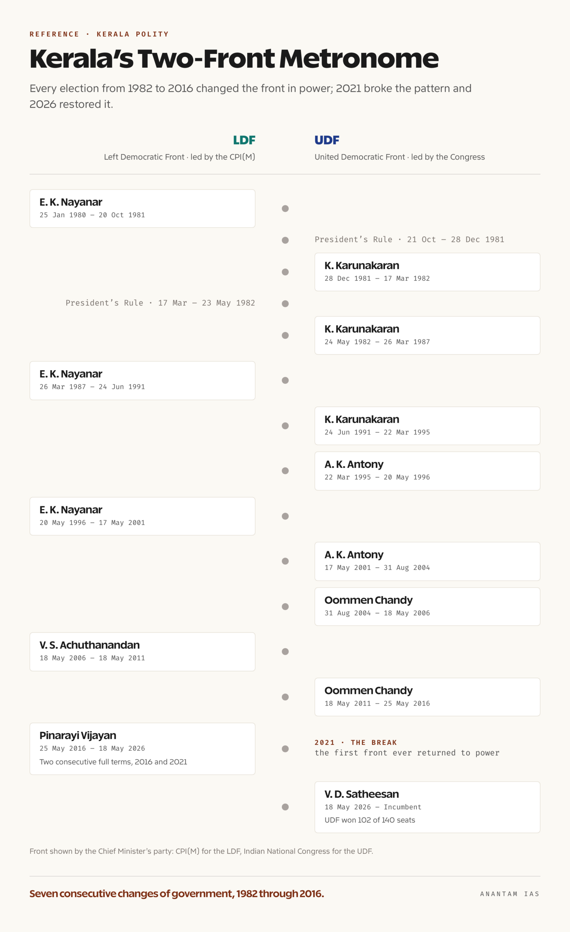Select the timeline dot for V. D. Satheesan
Viewport: 570px width, 932px height.
[x=285, y=807]
